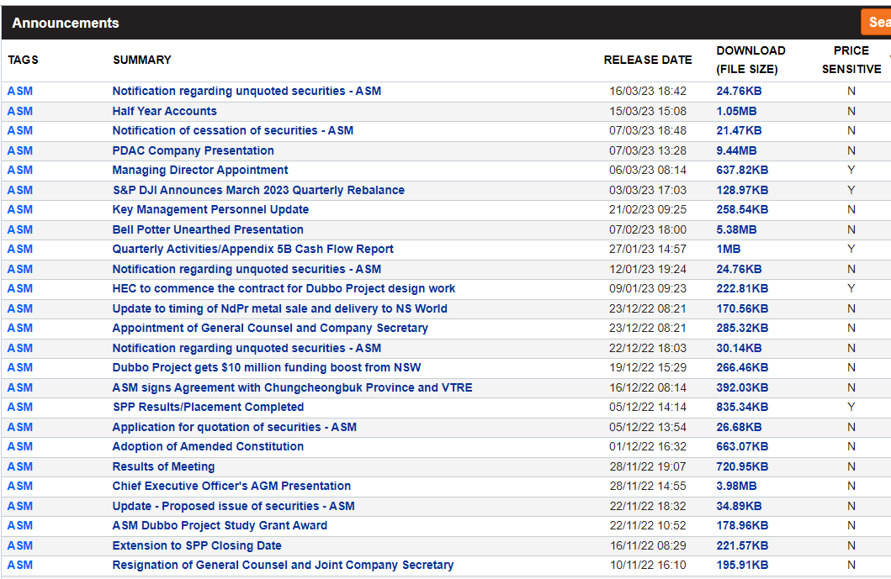This screenshot has width=891, height=579.
Task: Select release date 16/03/23 18:42
Action: 648,91
